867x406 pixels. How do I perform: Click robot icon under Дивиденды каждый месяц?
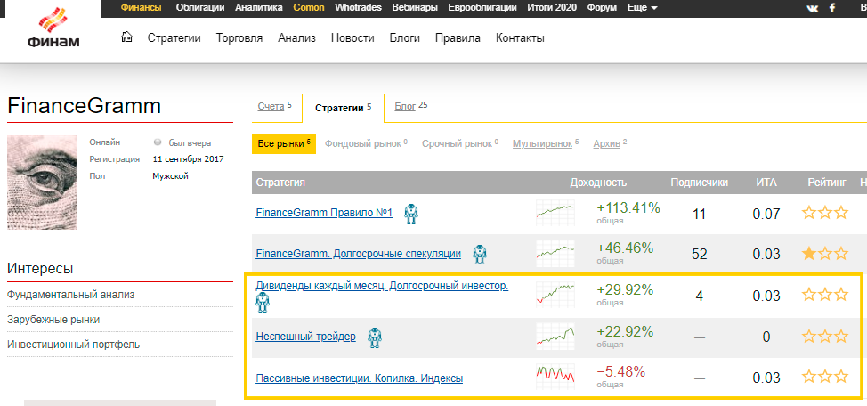263,302
